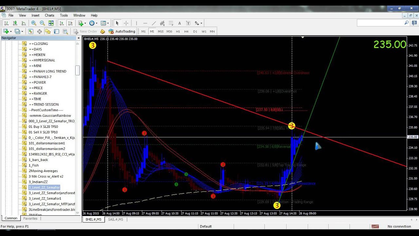Viewport: 419px width, 236px height.
Task: Click the connection status bars icon
Action: (375, 226)
